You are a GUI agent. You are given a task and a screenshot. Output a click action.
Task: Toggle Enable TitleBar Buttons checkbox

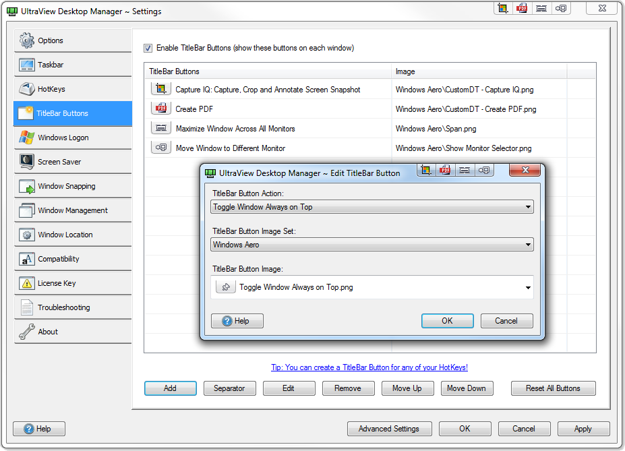pos(148,49)
